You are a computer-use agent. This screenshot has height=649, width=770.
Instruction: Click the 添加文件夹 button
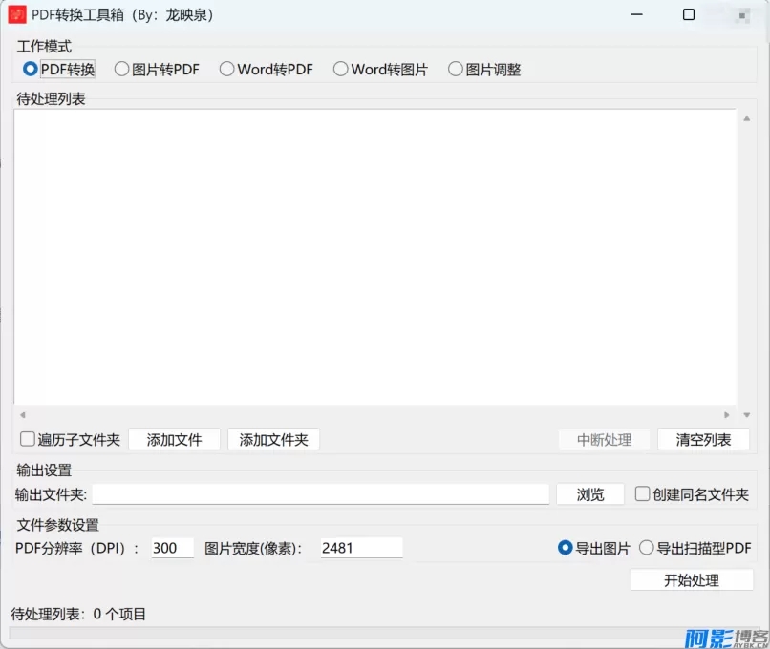click(x=273, y=439)
